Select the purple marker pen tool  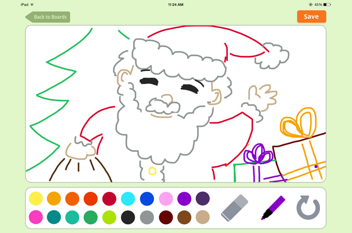pos(273,208)
